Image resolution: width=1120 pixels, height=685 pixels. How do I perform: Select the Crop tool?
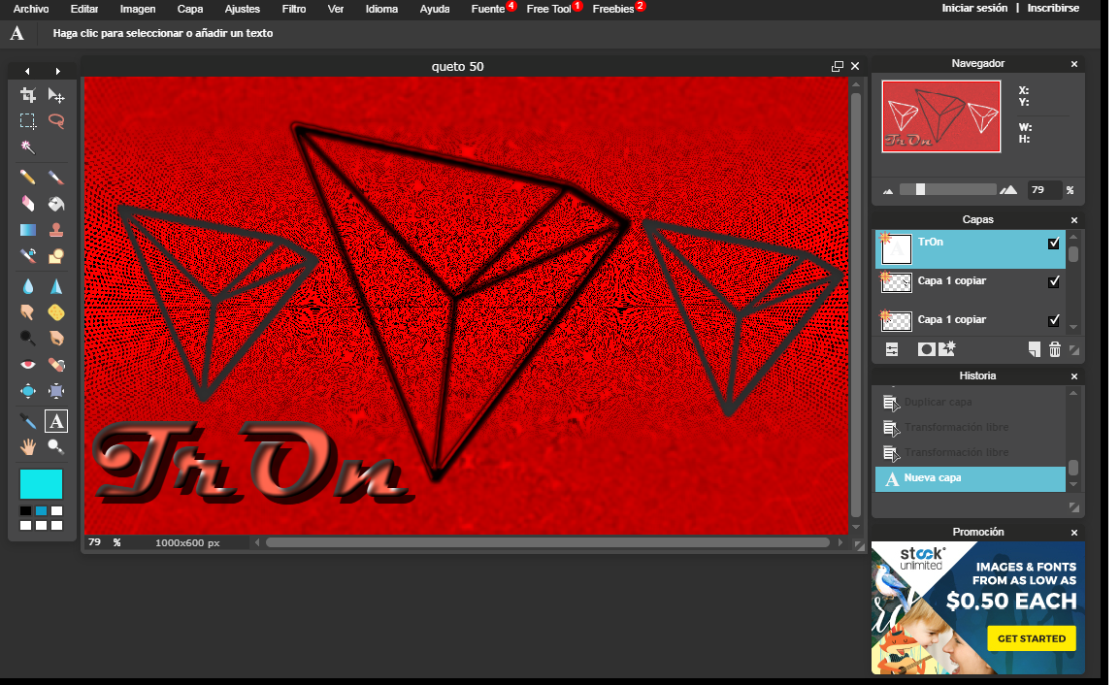point(28,95)
